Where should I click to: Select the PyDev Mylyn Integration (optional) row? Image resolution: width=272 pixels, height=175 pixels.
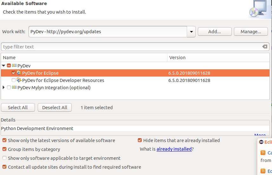[135, 88]
